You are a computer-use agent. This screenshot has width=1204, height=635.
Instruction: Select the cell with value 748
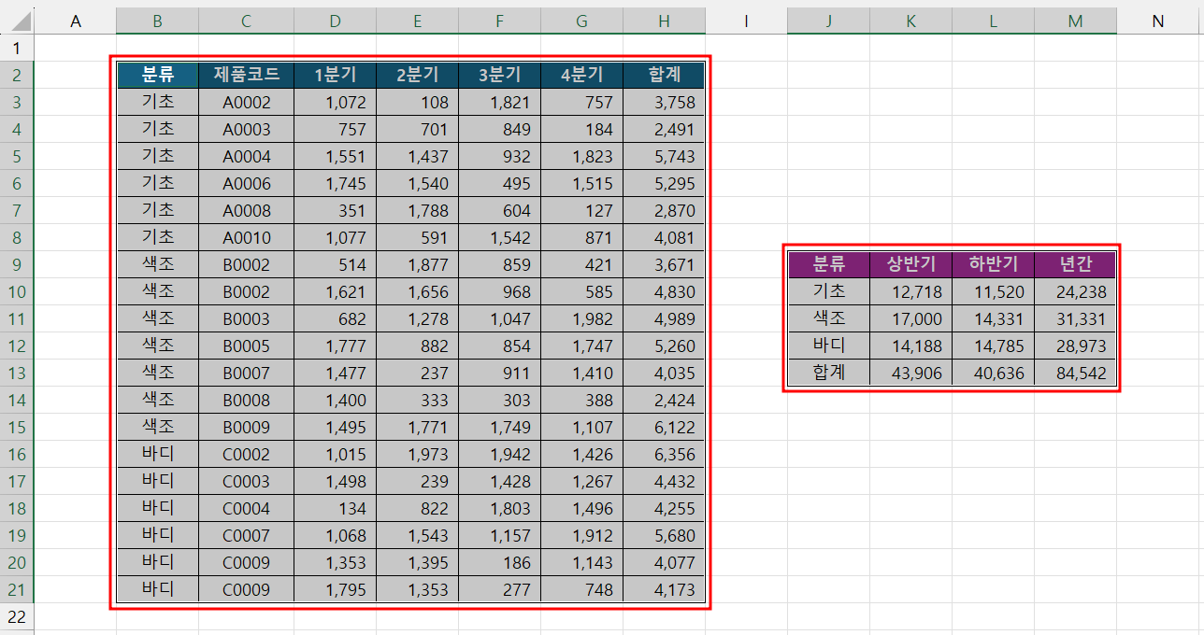pyautogui.click(x=581, y=590)
